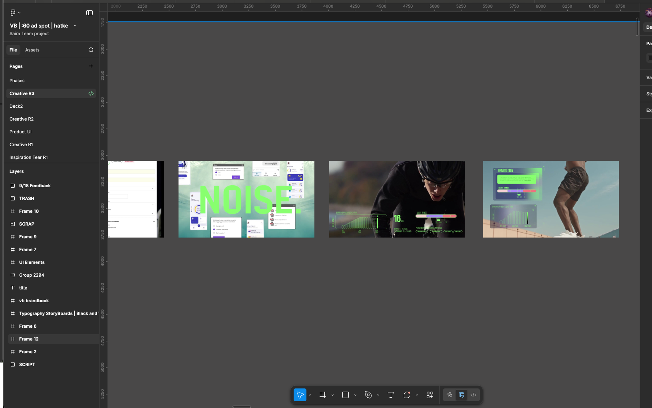The image size is (652, 408).
Task: Select the Move tool in bottom toolbar
Action: point(300,395)
